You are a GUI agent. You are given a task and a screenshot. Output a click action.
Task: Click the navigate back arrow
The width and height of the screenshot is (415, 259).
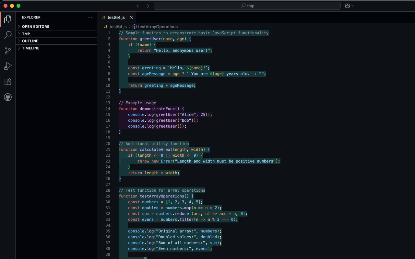139,6
